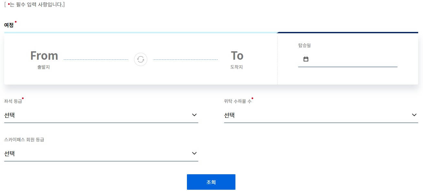The width and height of the screenshot is (423, 192).
Task: Click the red required dot beside 위탁 수하물 수
Action: 253,98
